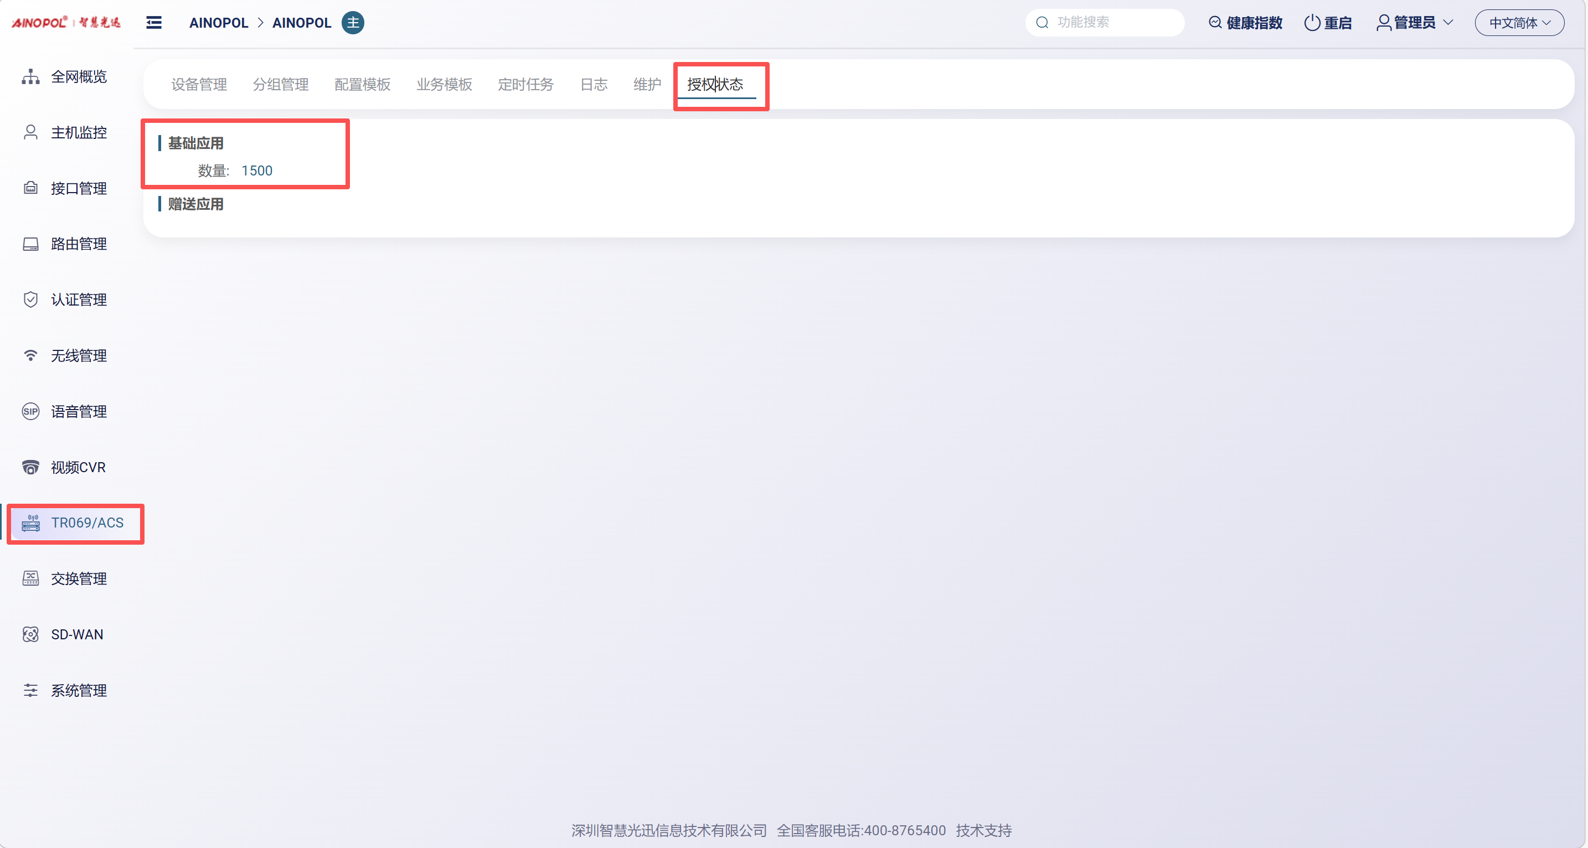Toggle the sidebar collapse hamburger icon
Image resolution: width=1588 pixels, height=848 pixels.
153,23
